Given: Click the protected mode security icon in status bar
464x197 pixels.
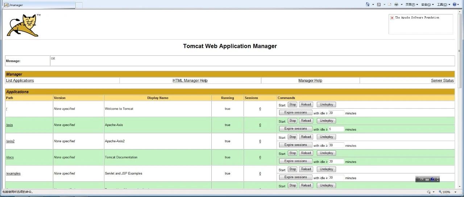Looking at the screenshot, I should point(428,192).
